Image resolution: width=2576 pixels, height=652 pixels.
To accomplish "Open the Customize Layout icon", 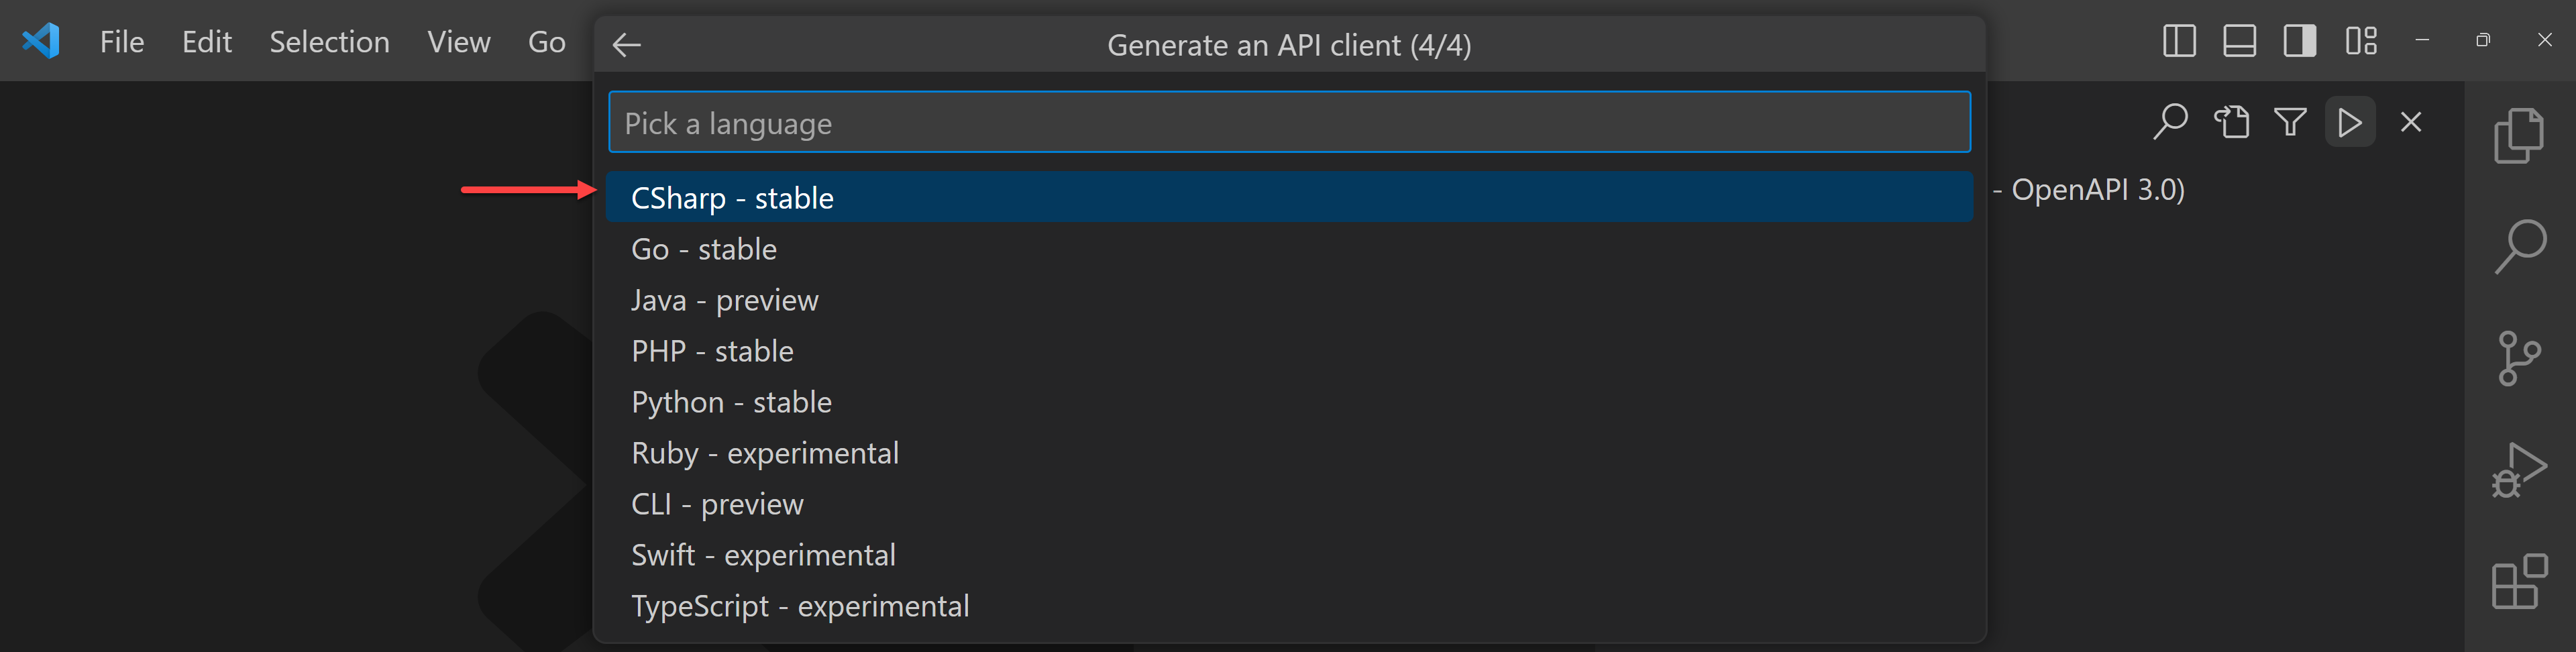I will tap(2361, 41).
